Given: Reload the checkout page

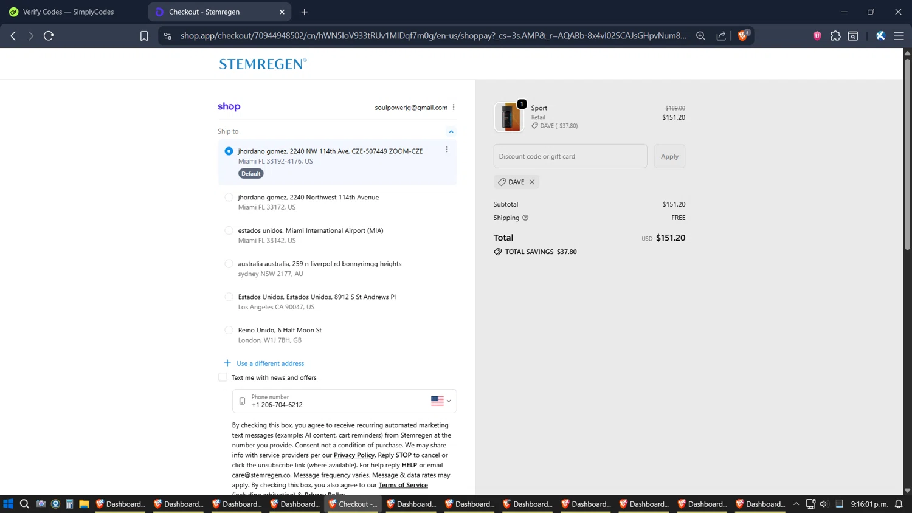Looking at the screenshot, I should pyautogui.click(x=49, y=36).
